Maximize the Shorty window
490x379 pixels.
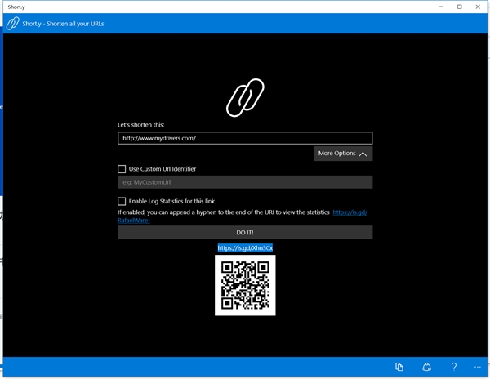[459, 7]
